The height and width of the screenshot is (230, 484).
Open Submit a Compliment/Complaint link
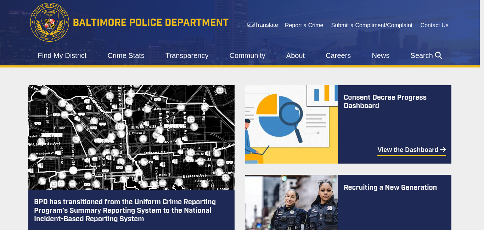point(372,25)
